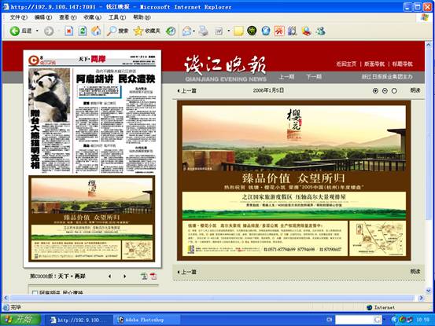Screen dimensions: 435x326
Task: Click 朗读 below the article image
Action: pyautogui.click(x=415, y=272)
